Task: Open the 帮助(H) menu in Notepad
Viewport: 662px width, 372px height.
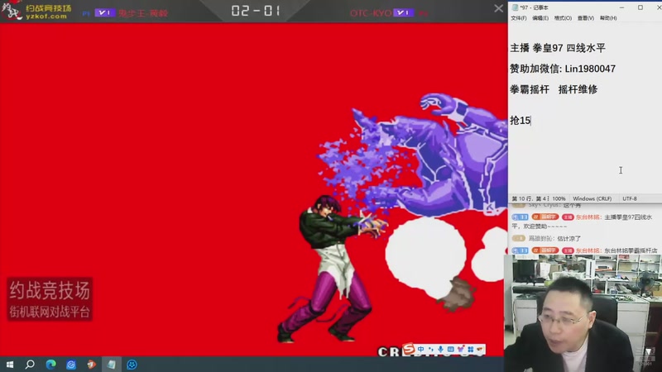Action: coord(608,18)
